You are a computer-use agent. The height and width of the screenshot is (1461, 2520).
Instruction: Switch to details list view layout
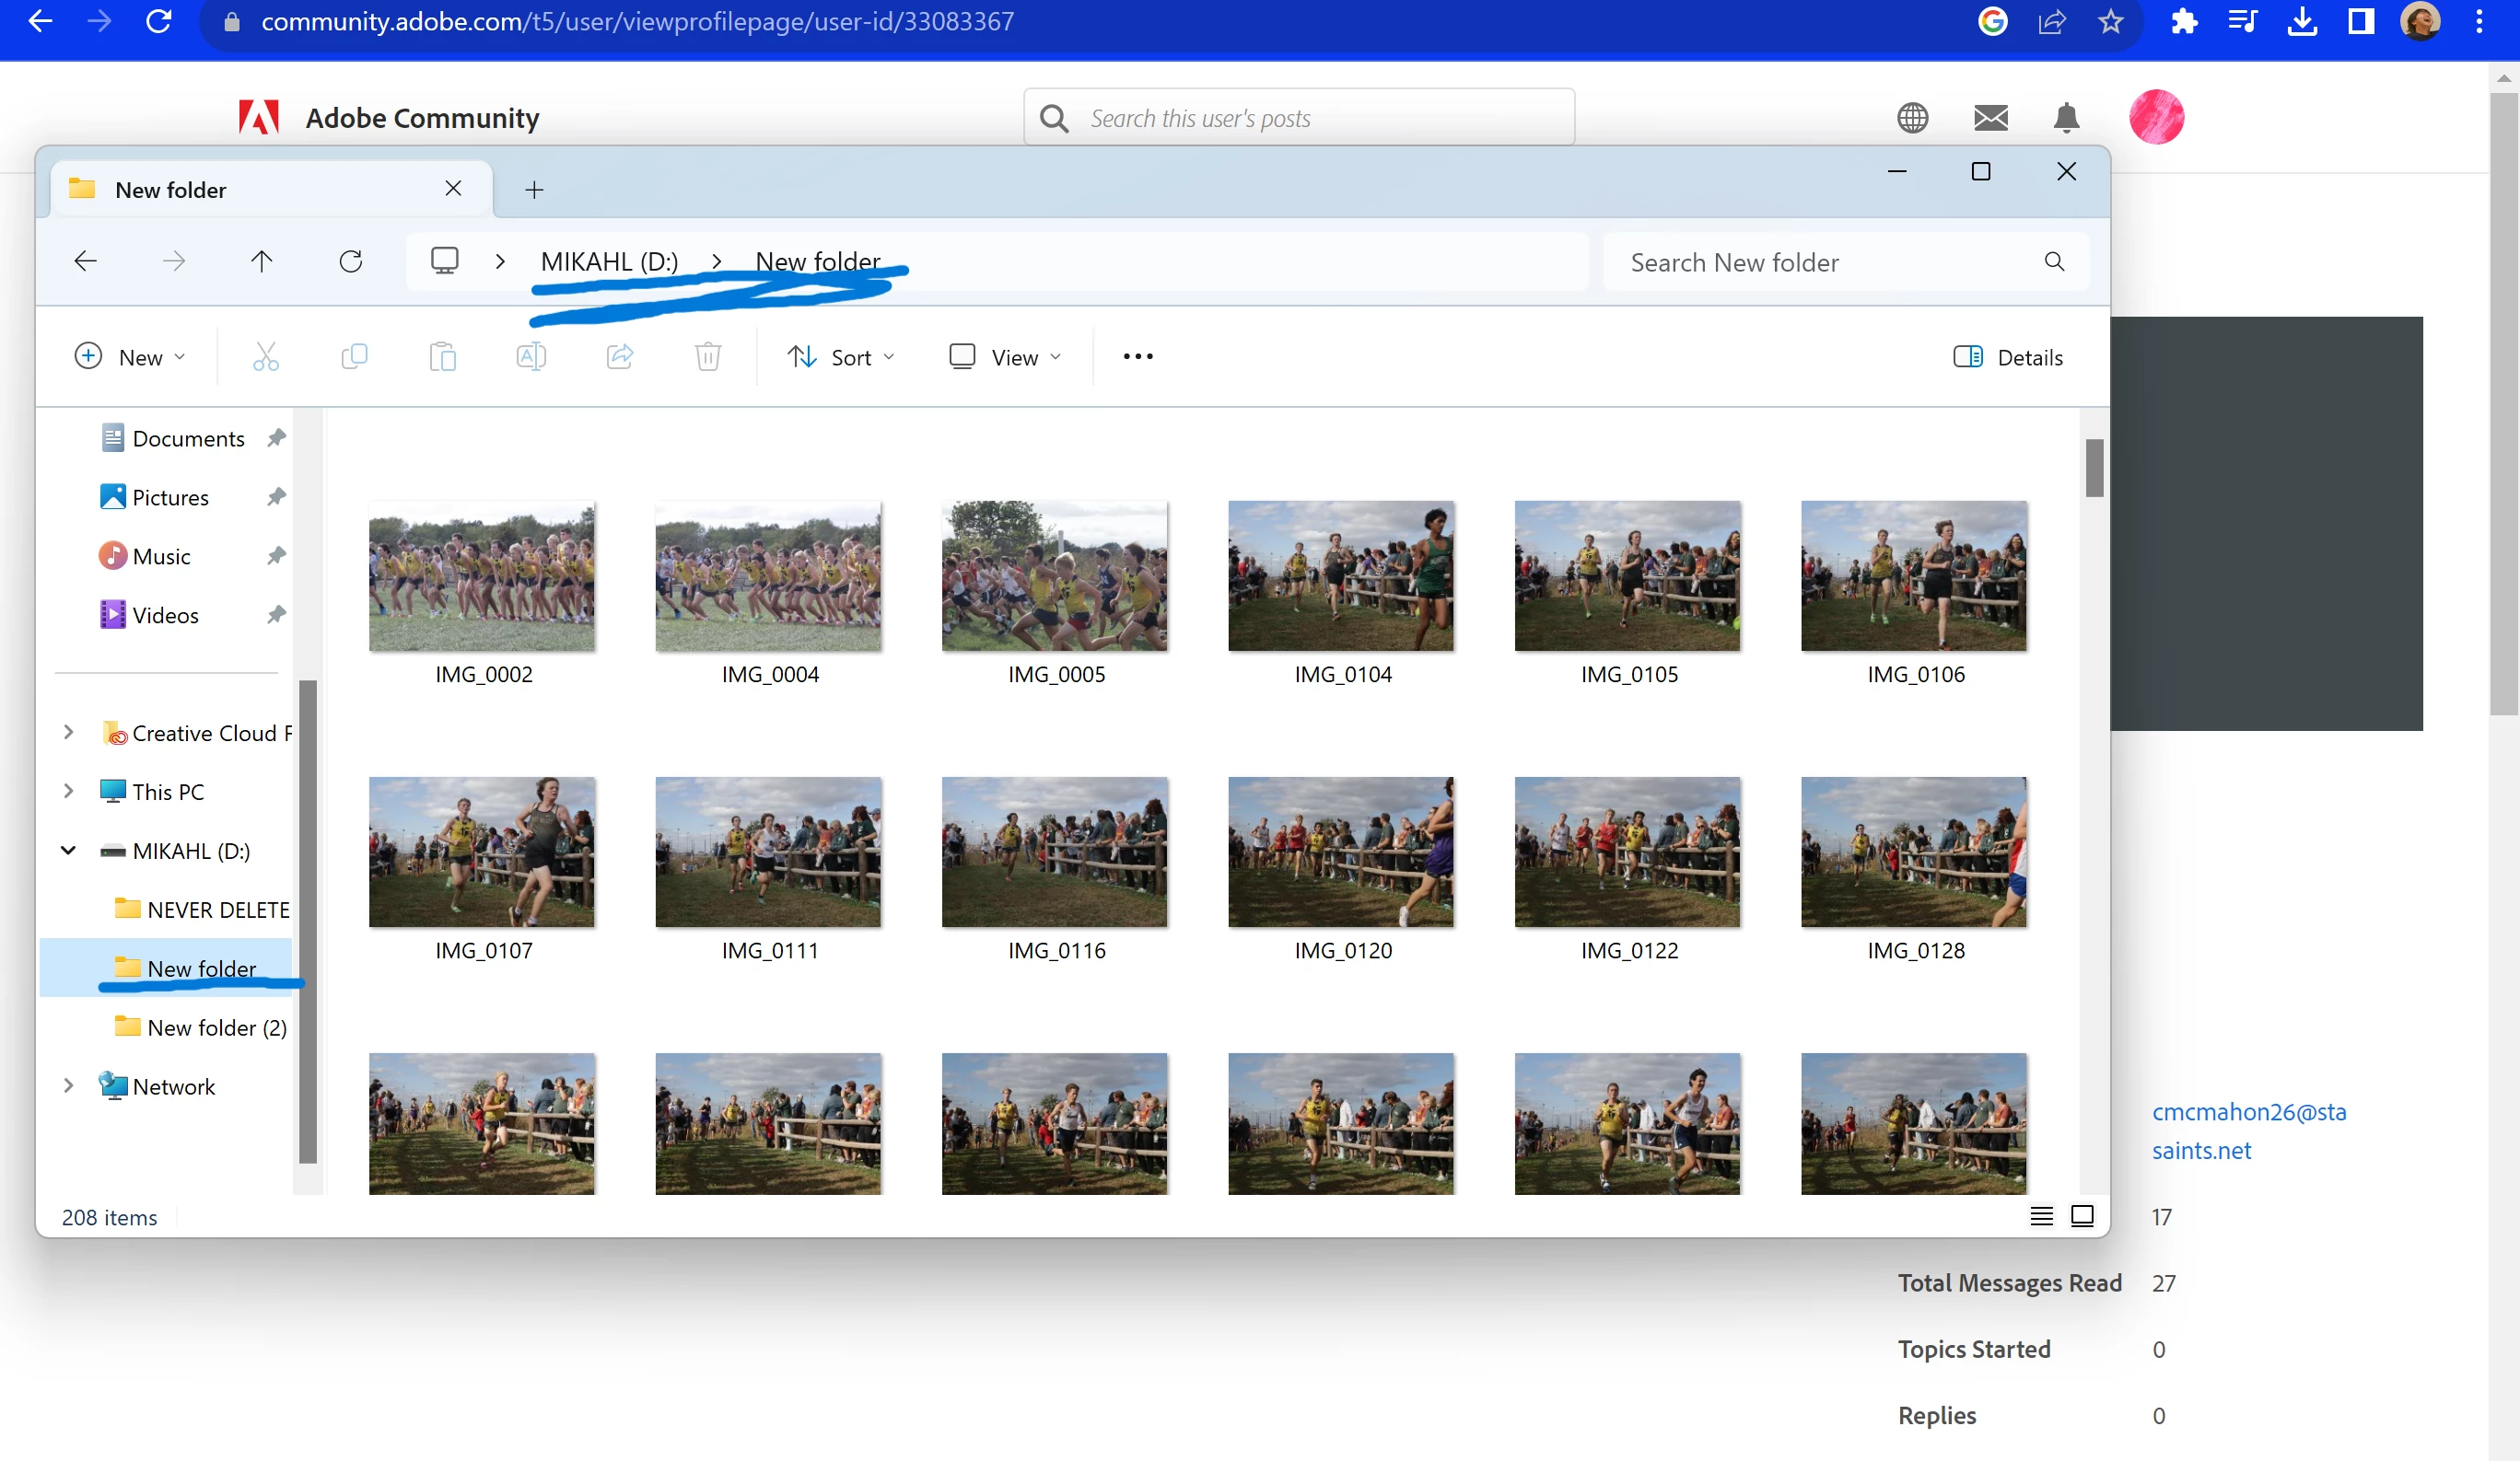click(2041, 1215)
